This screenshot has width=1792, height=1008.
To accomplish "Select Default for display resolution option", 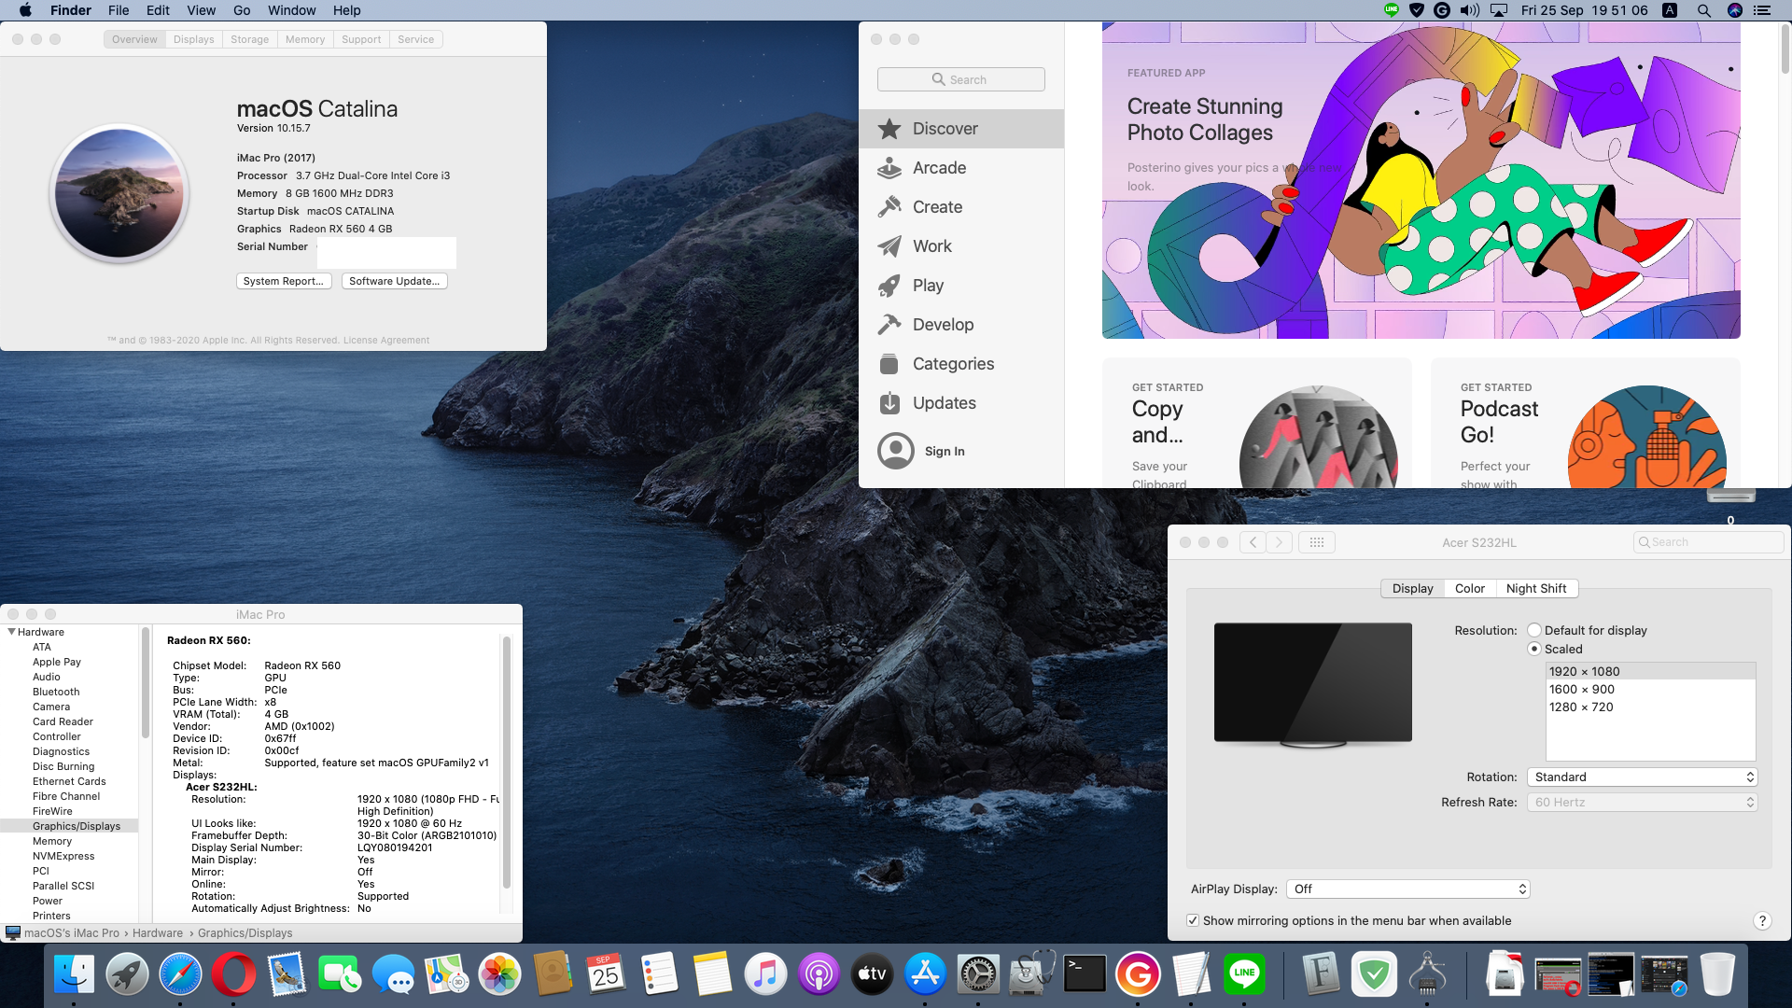I will [1534, 631].
